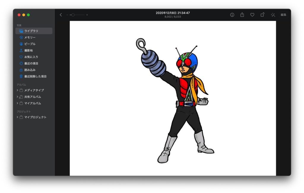The height and width of the screenshot is (193, 304).
Task: Apply auto enhance with the magic wand
Action: (x=273, y=15)
